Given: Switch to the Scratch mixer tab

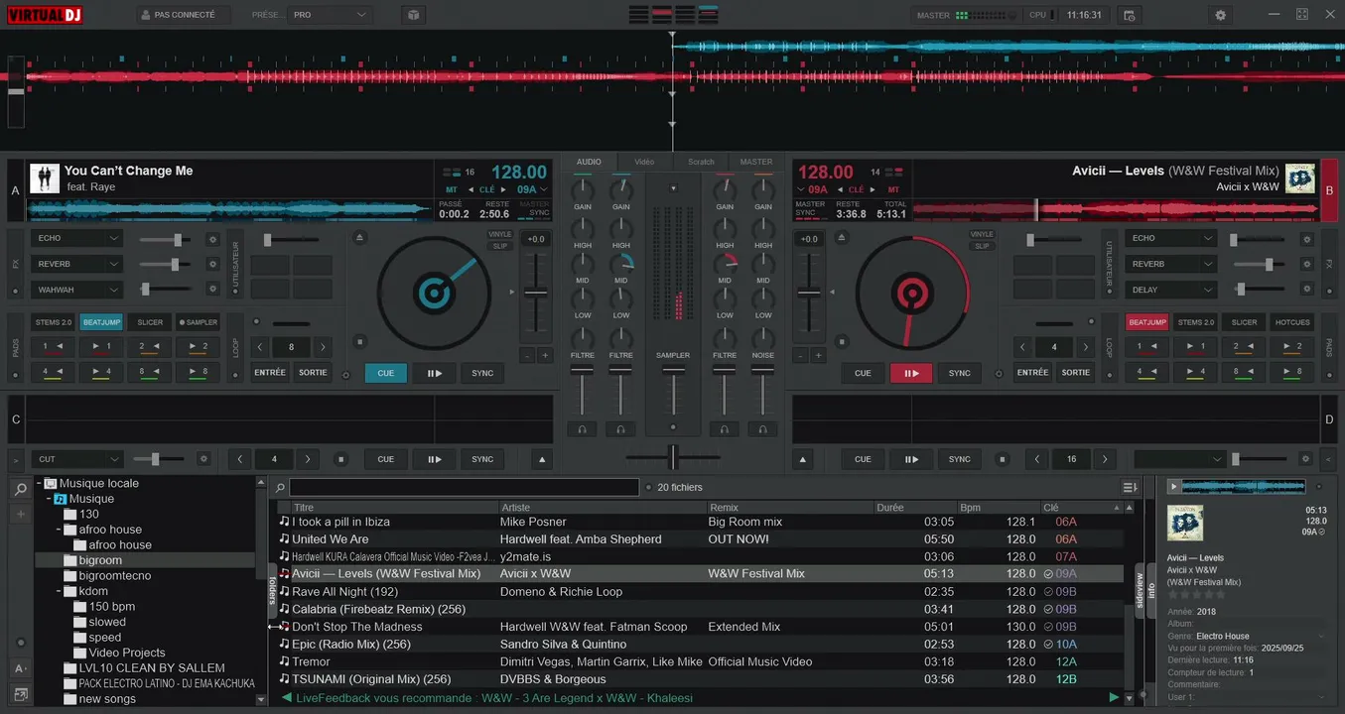Looking at the screenshot, I should (x=701, y=162).
